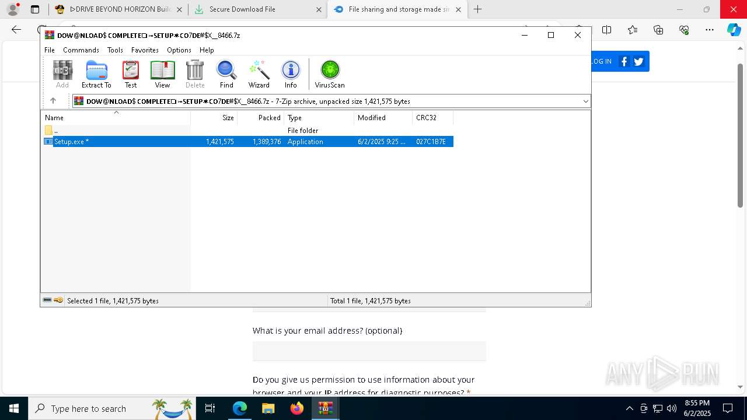Open Edge split screen icon
The image size is (747, 420).
[x=606, y=30]
